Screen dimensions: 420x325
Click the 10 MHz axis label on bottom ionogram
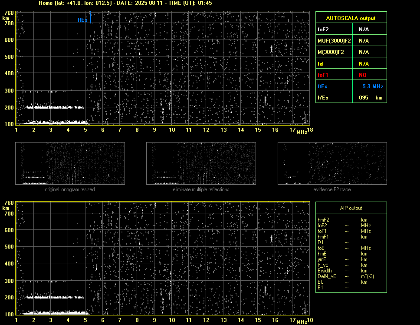click(x=172, y=320)
